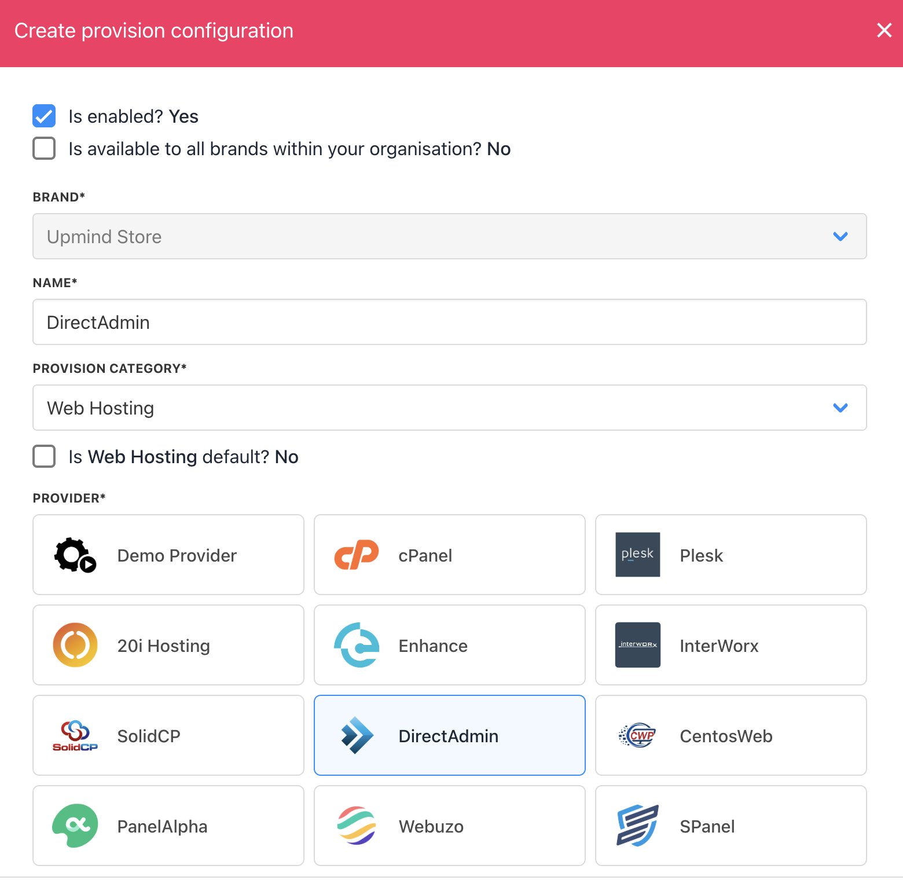Click the Webuzo logo icon

[357, 826]
